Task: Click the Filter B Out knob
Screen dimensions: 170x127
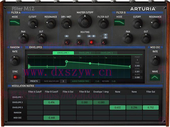Action: point(146,39)
